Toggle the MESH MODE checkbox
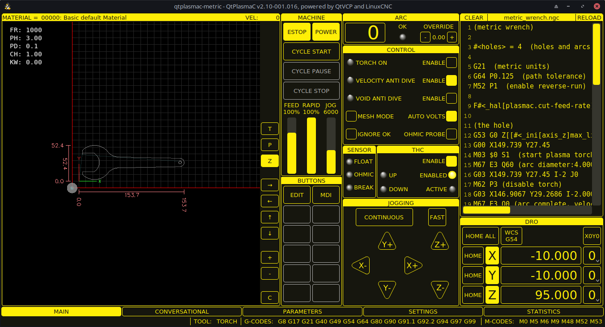This screenshot has width=605, height=327. (351, 116)
